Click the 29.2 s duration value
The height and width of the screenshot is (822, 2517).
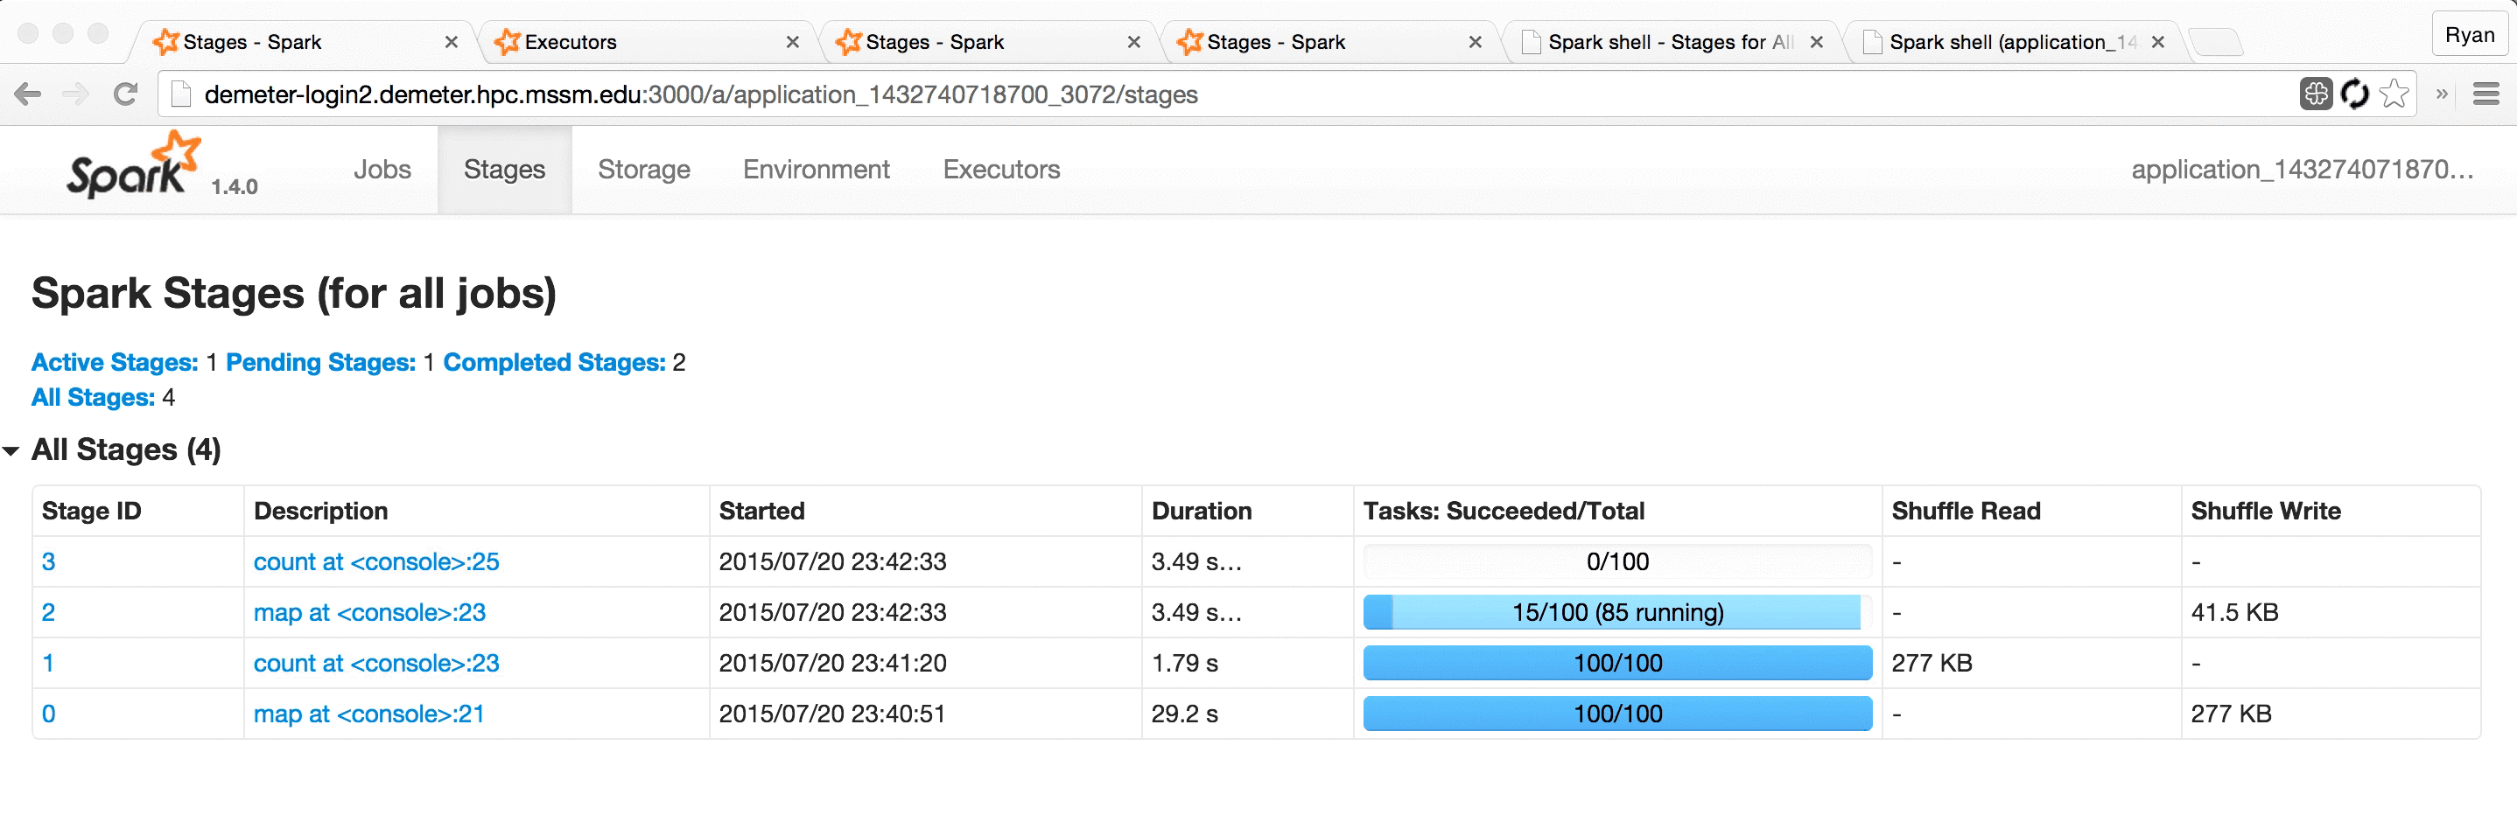[x=1184, y=714]
